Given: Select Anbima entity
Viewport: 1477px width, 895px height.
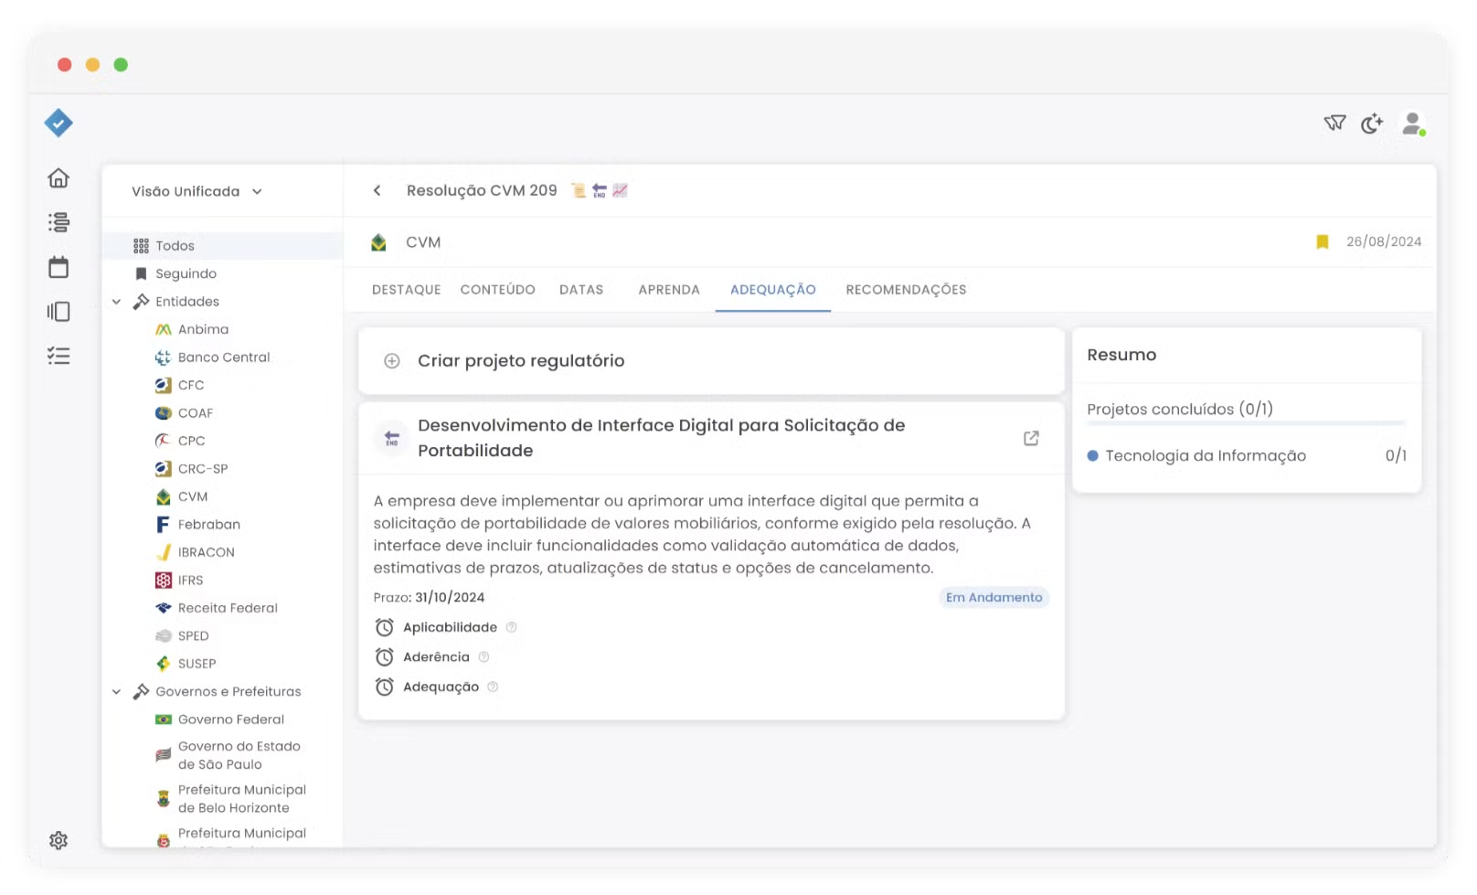Looking at the screenshot, I should 203,330.
